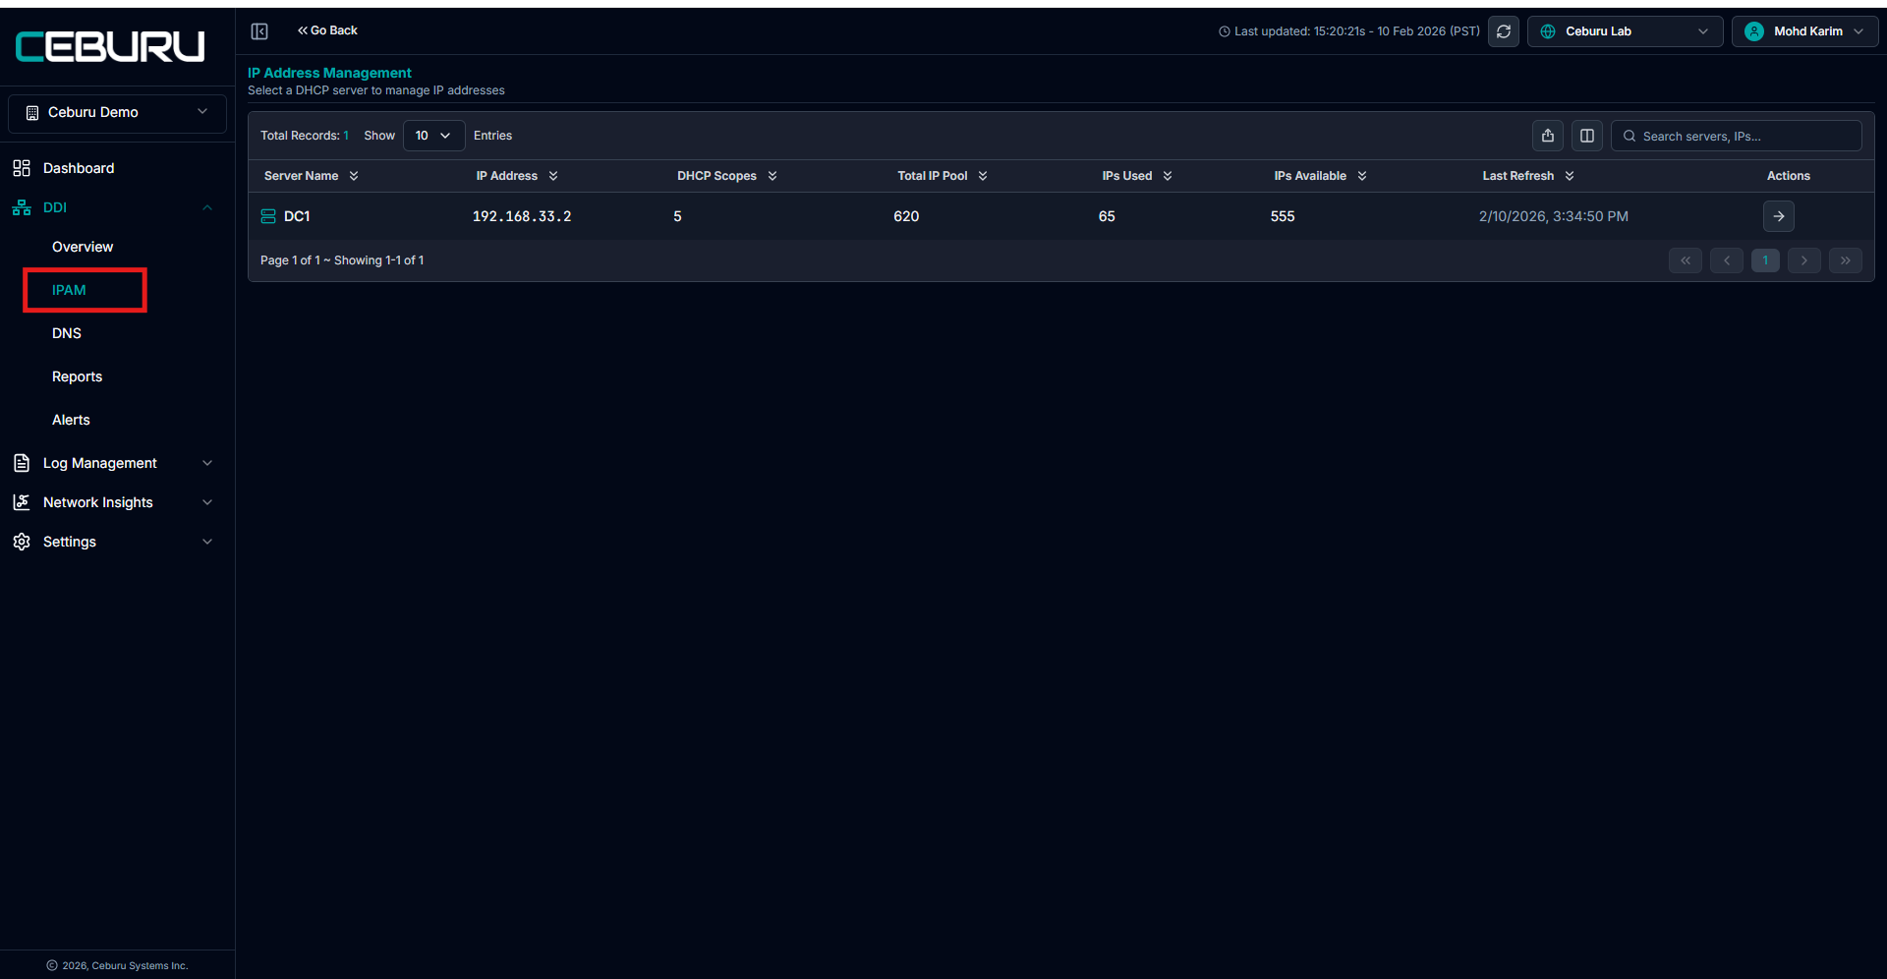Collapse the DDI menu section
Viewport: 1887px width, 979px height.
(207, 207)
